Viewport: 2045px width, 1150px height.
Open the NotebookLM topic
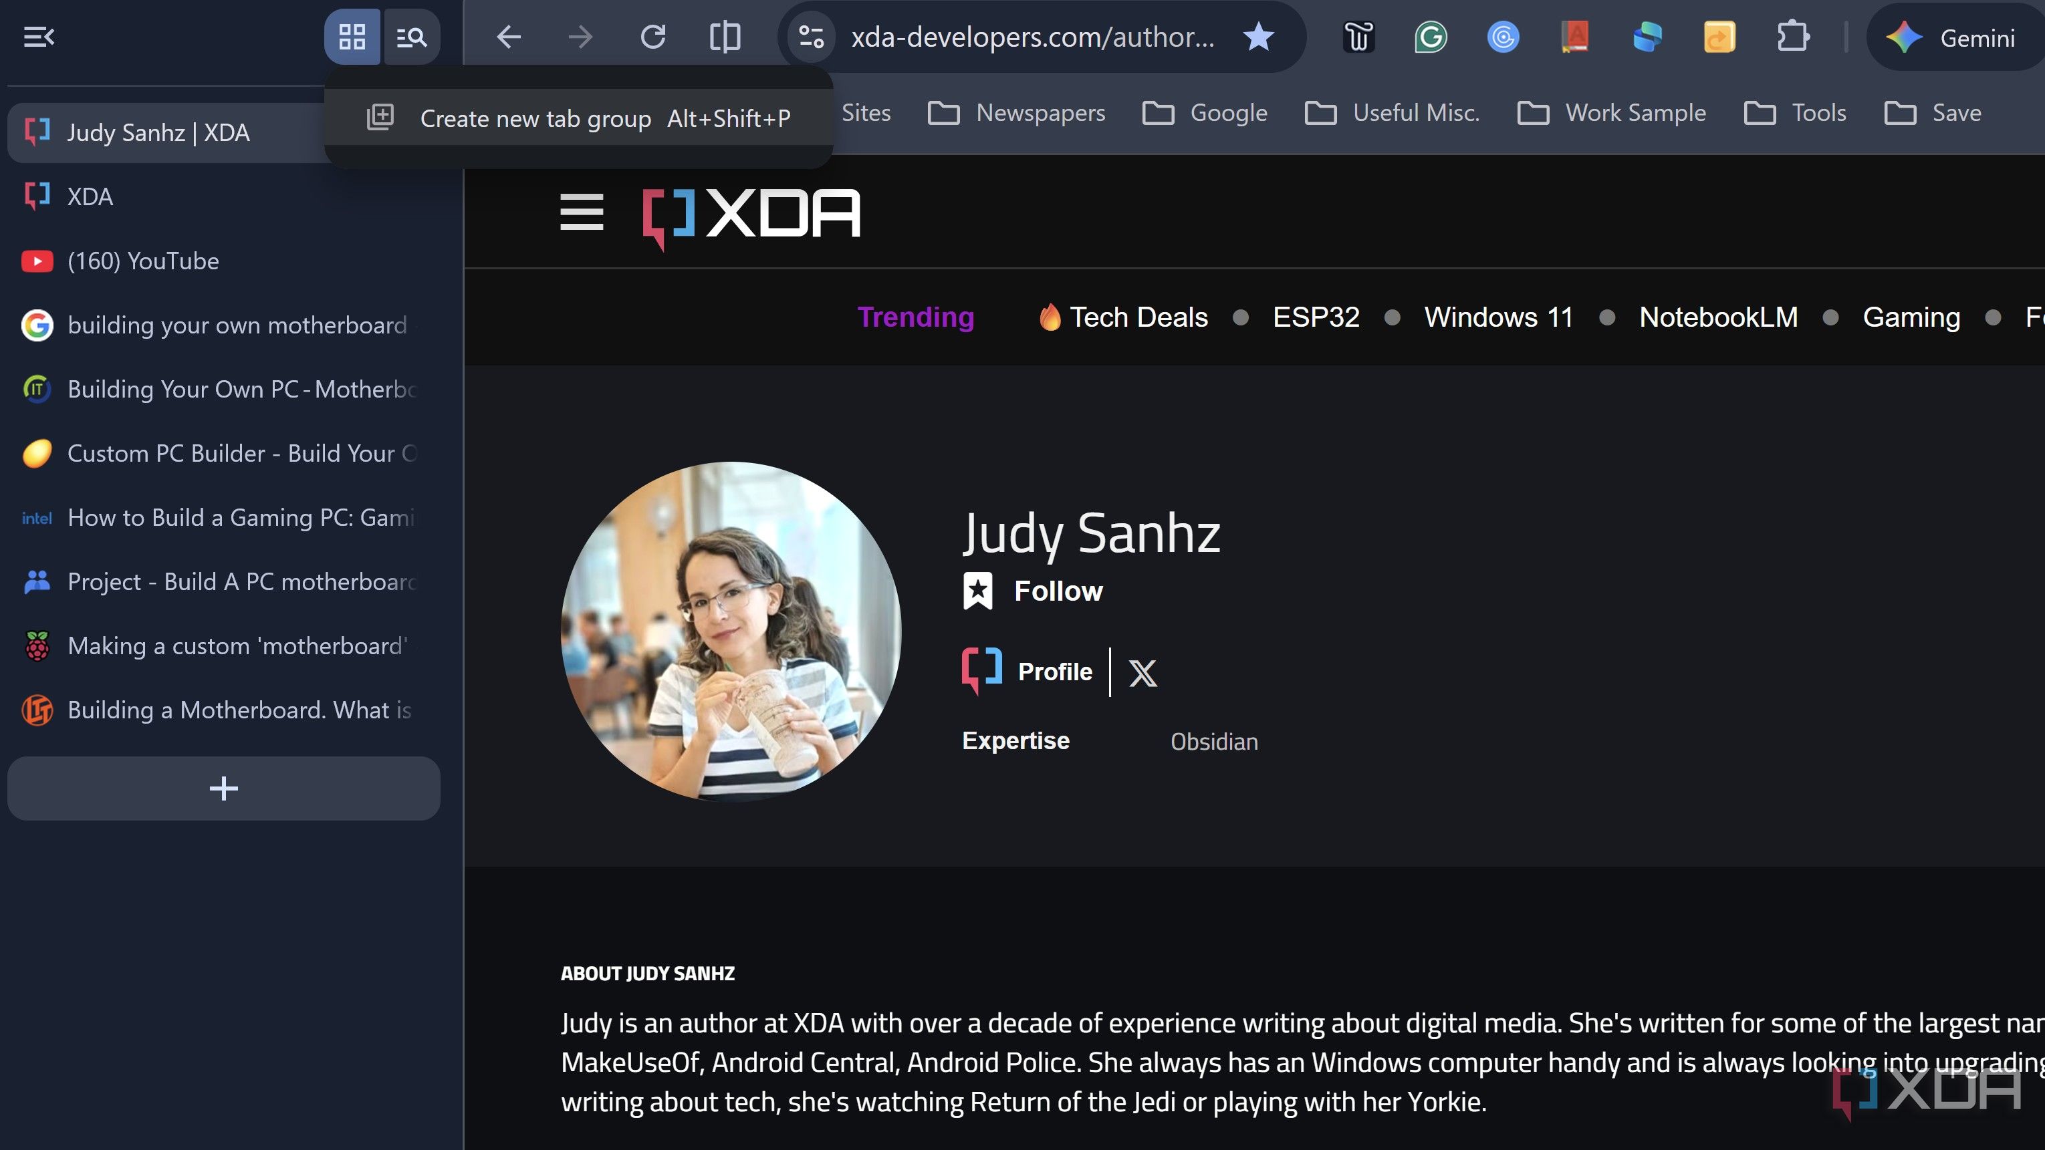[1719, 317]
